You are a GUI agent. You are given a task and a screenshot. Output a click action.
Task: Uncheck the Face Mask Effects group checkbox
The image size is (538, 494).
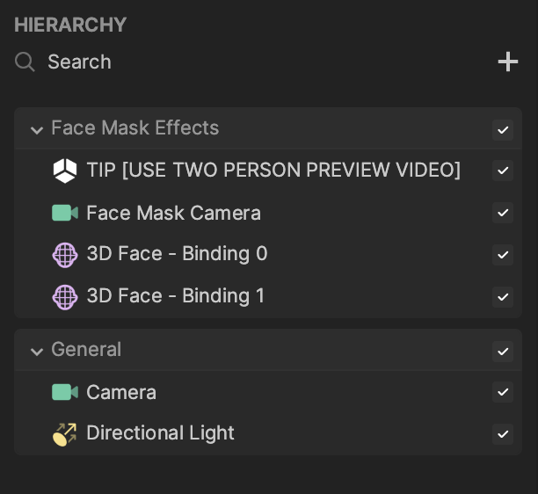(503, 130)
